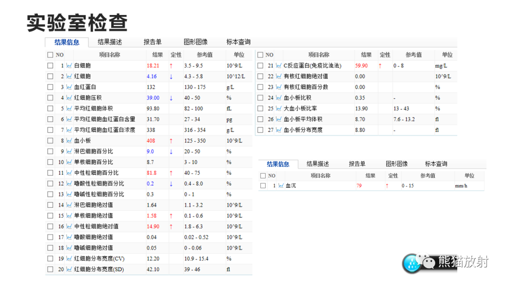Open trend chart icon for 有核红细胞绝对值 row
Screen dimensions: 505x284
279,76
